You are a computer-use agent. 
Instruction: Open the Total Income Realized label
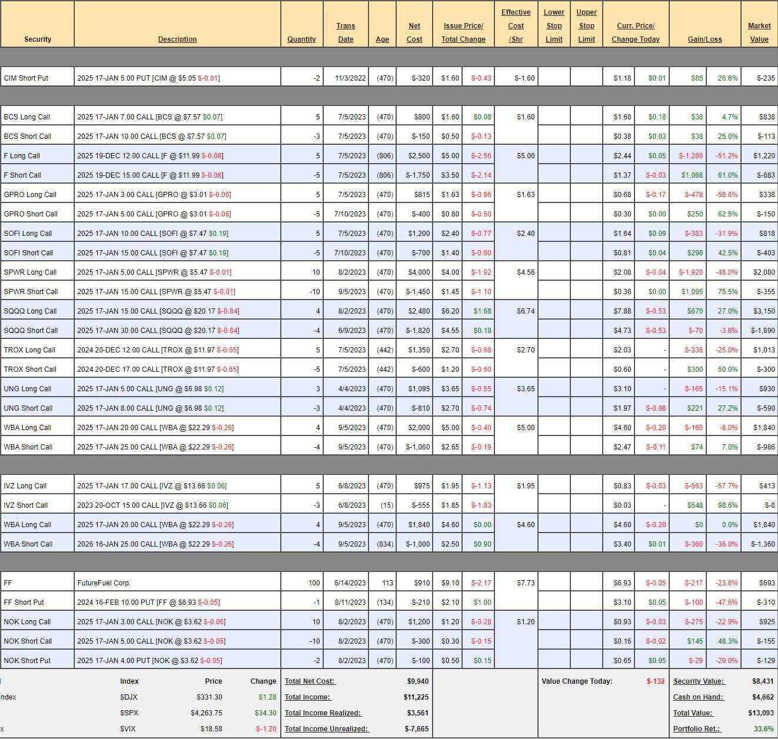tap(323, 713)
